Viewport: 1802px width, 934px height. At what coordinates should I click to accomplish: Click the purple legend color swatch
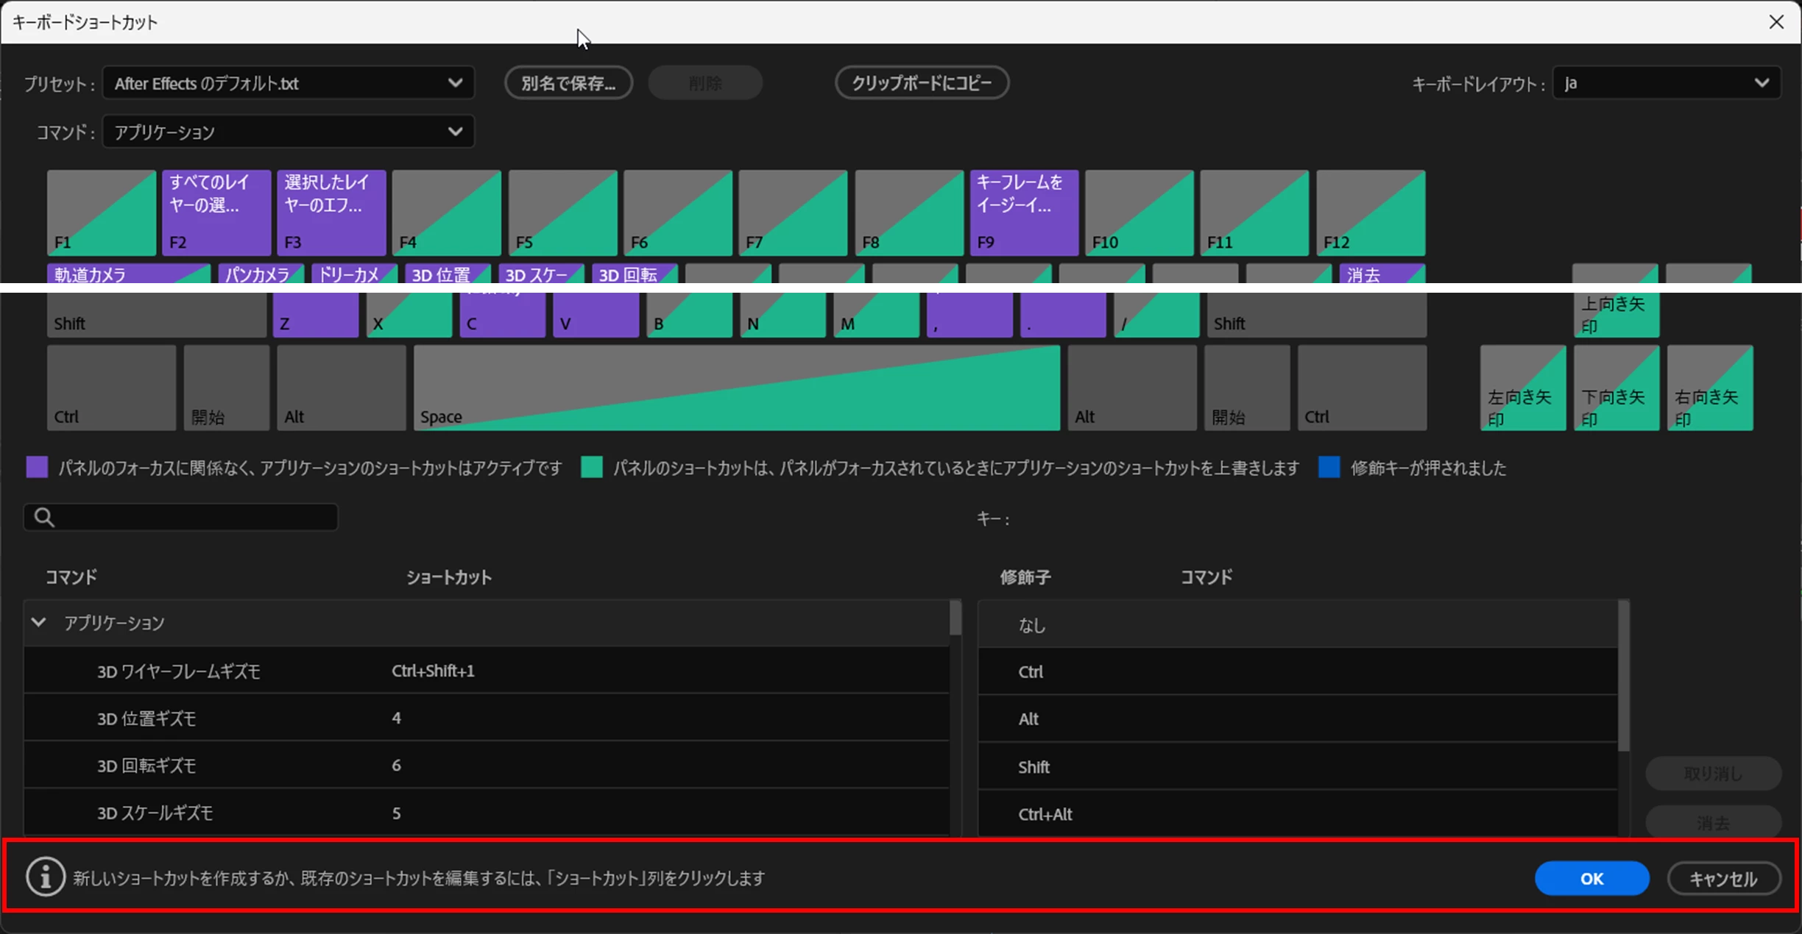point(37,468)
